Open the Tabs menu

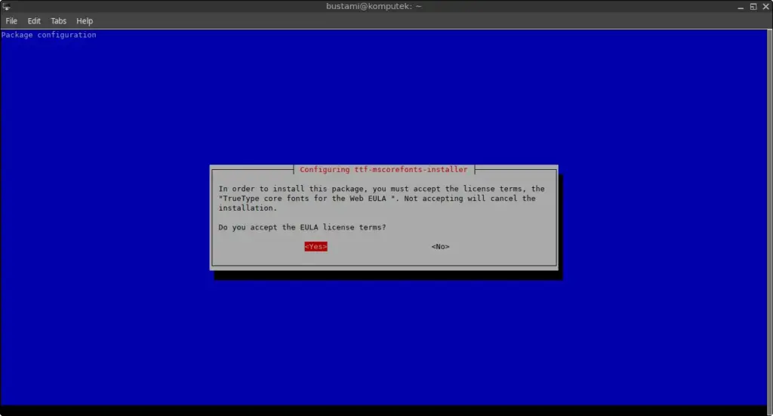pyautogui.click(x=58, y=20)
